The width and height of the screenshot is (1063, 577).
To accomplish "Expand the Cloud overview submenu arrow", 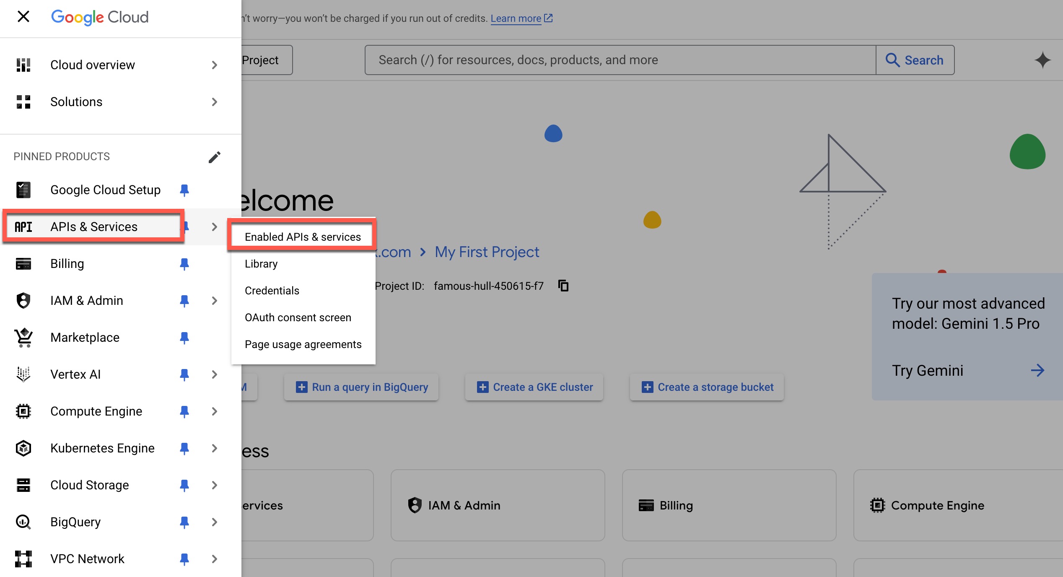I will click(214, 65).
